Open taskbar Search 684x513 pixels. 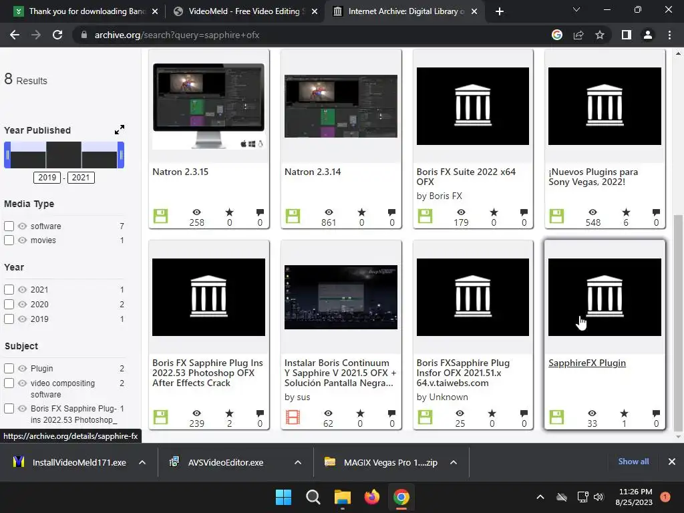[313, 497]
